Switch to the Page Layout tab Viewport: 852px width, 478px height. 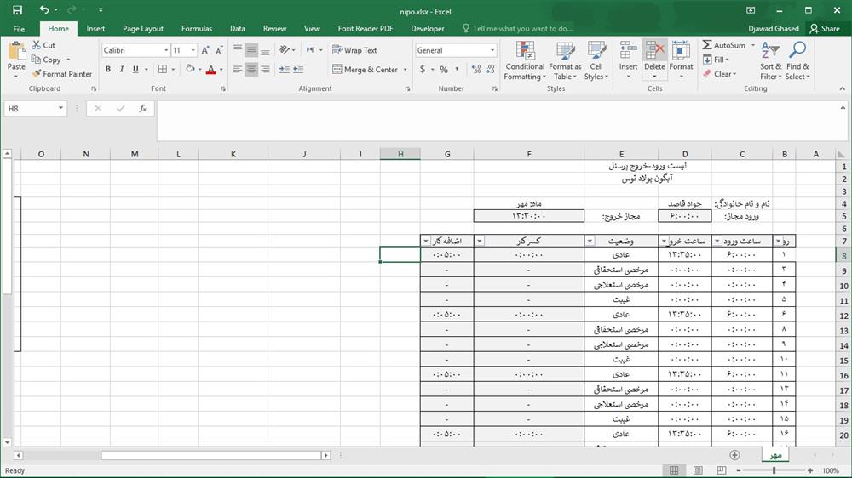click(143, 29)
